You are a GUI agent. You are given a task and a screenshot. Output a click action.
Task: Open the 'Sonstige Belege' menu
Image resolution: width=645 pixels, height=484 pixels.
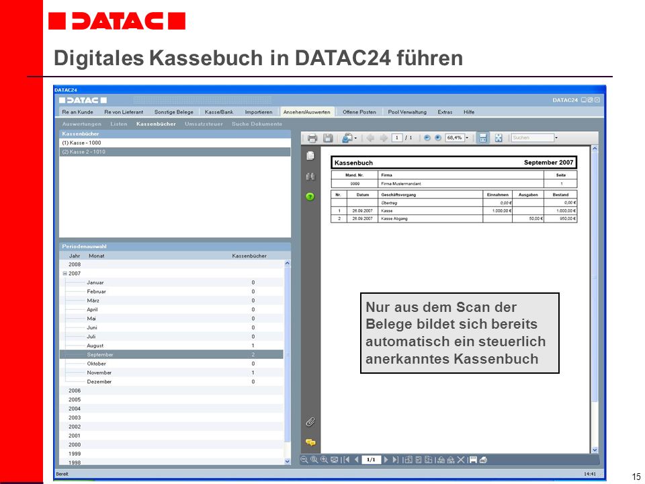[173, 112]
